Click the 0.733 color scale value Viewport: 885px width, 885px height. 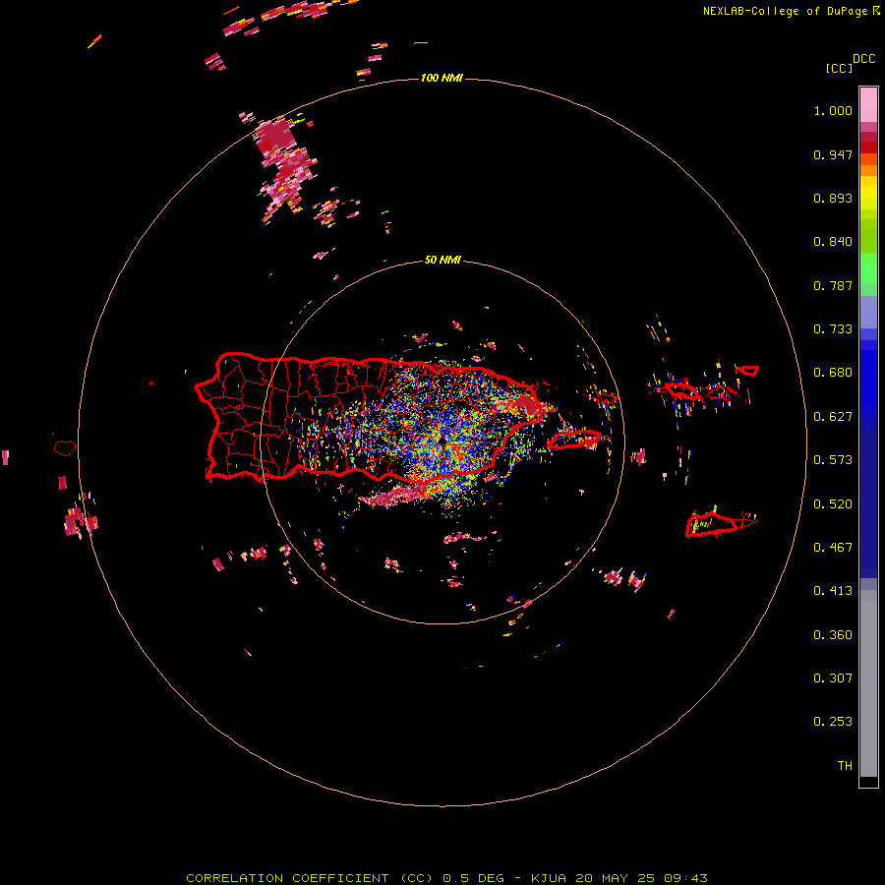click(x=833, y=329)
